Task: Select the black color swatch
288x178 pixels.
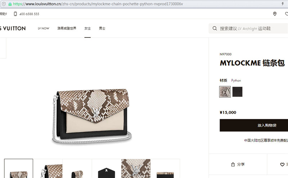Action: [x=237, y=92]
